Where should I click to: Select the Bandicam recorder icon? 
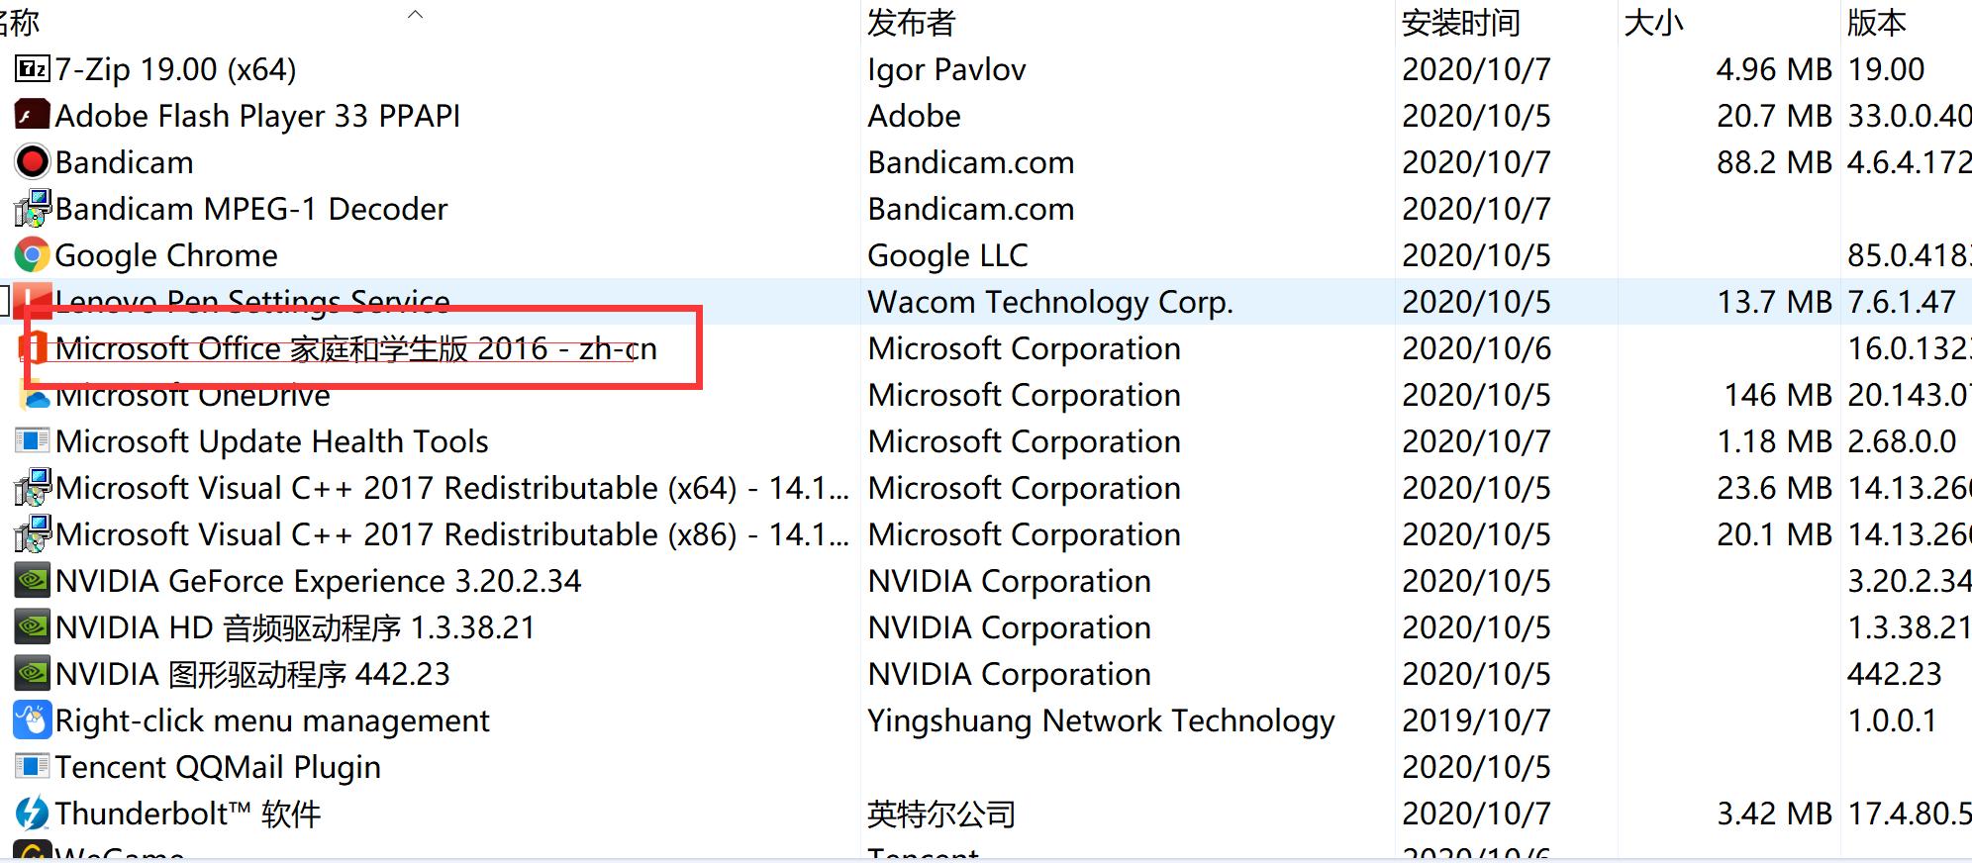(x=30, y=161)
